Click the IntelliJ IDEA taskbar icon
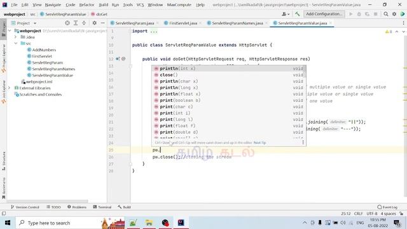This screenshot has width=407, height=229. 181,223
